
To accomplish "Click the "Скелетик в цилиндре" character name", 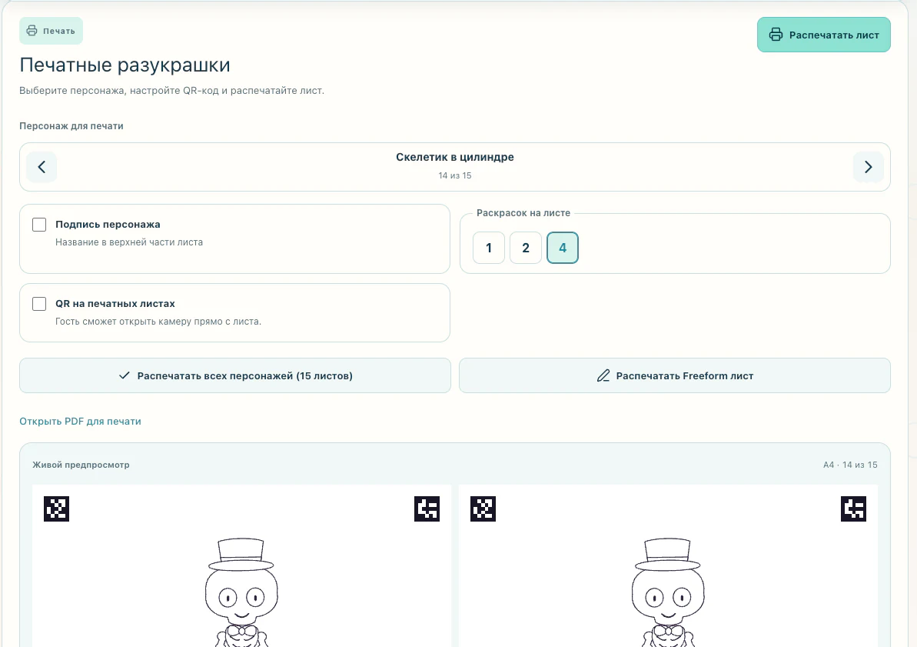I will 455,157.
